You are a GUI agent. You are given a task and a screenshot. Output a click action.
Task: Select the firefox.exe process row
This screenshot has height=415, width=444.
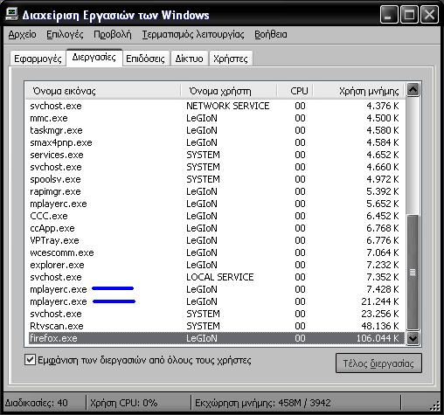216,338
